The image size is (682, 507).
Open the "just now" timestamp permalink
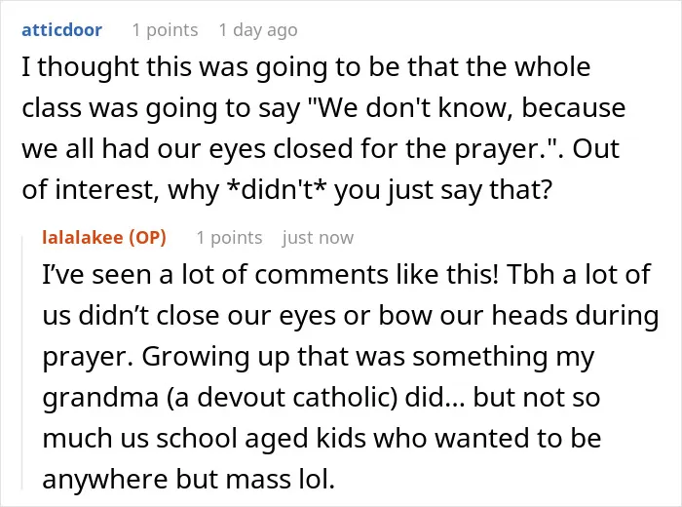[318, 238]
